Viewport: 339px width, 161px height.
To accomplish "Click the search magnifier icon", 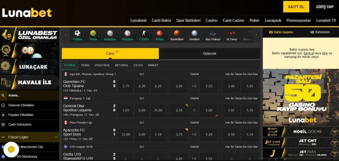I will point(3,96).
